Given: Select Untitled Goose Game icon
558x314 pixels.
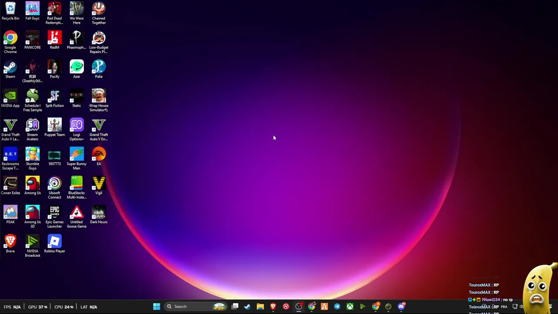Looking at the screenshot, I should pos(76,217).
